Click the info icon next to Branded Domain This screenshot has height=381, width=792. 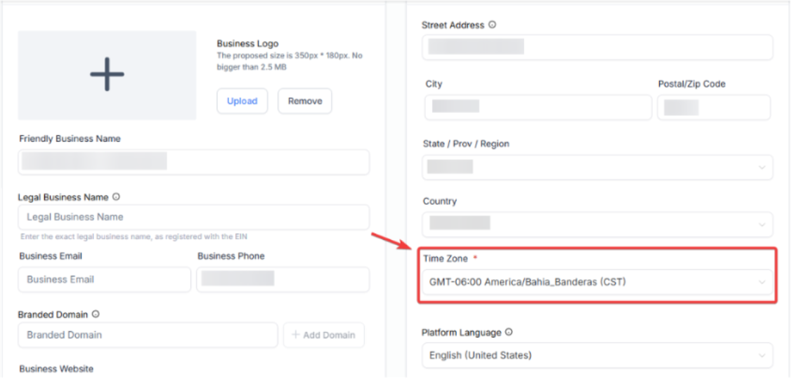coord(96,314)
